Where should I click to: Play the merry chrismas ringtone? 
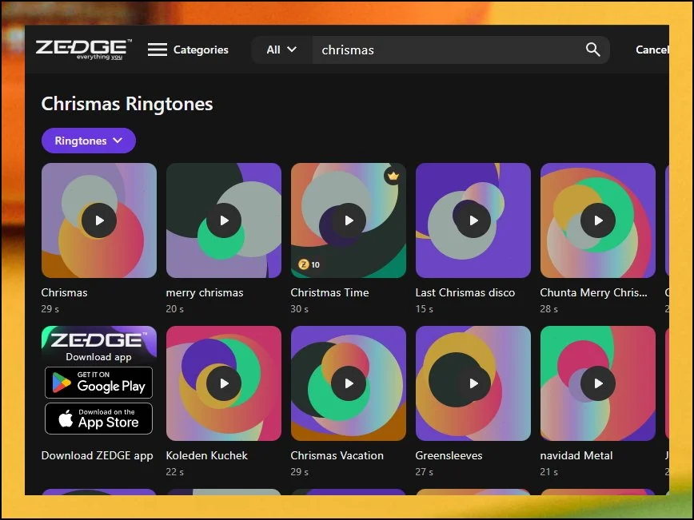click(x=224, y=220)
